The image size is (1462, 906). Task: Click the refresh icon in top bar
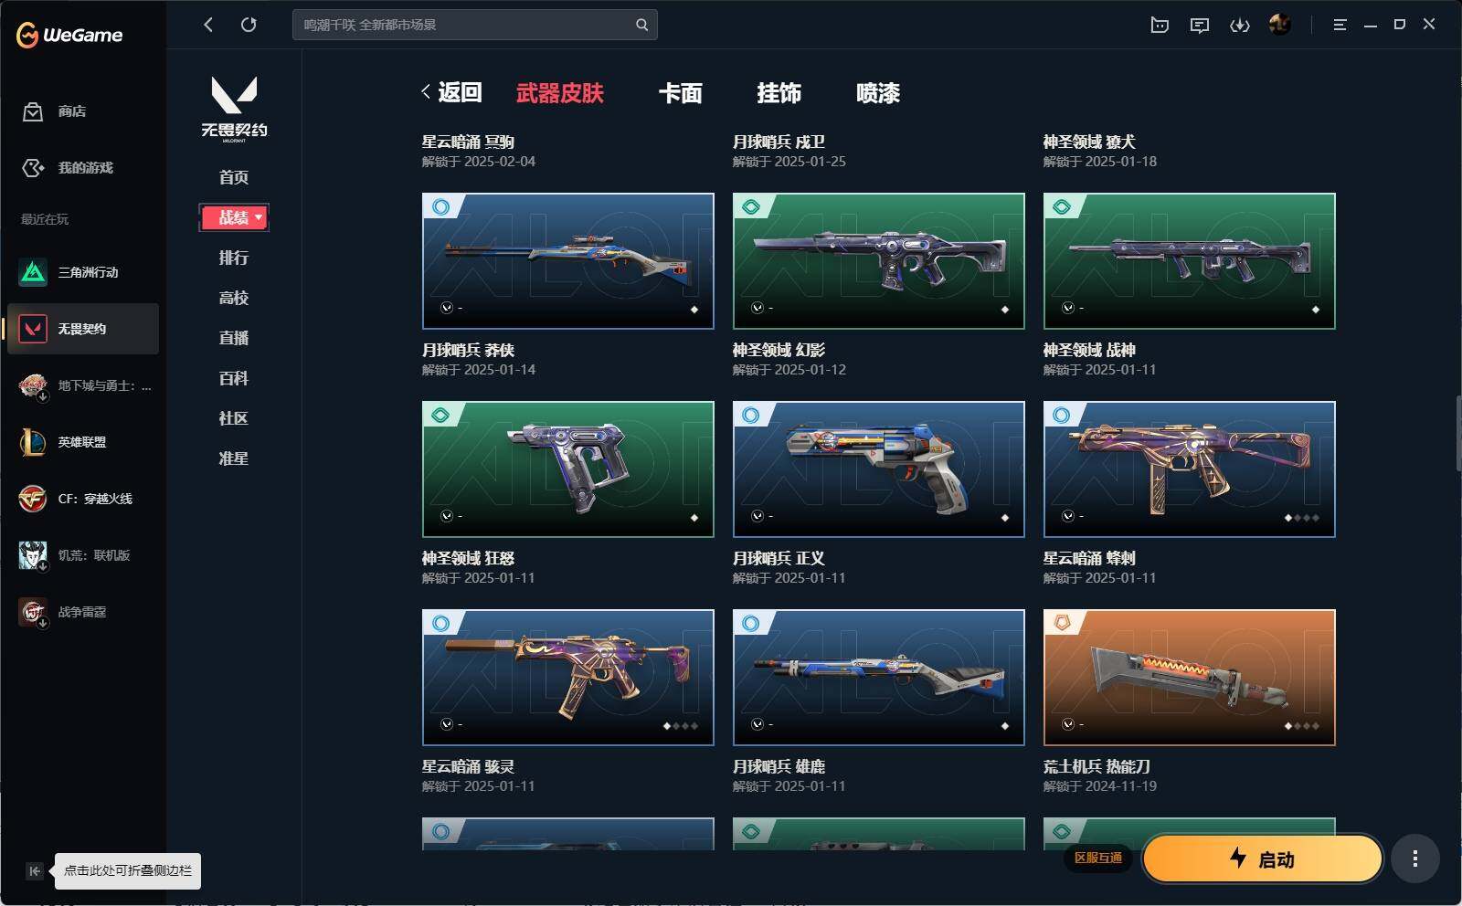click(x=249, y=25)
